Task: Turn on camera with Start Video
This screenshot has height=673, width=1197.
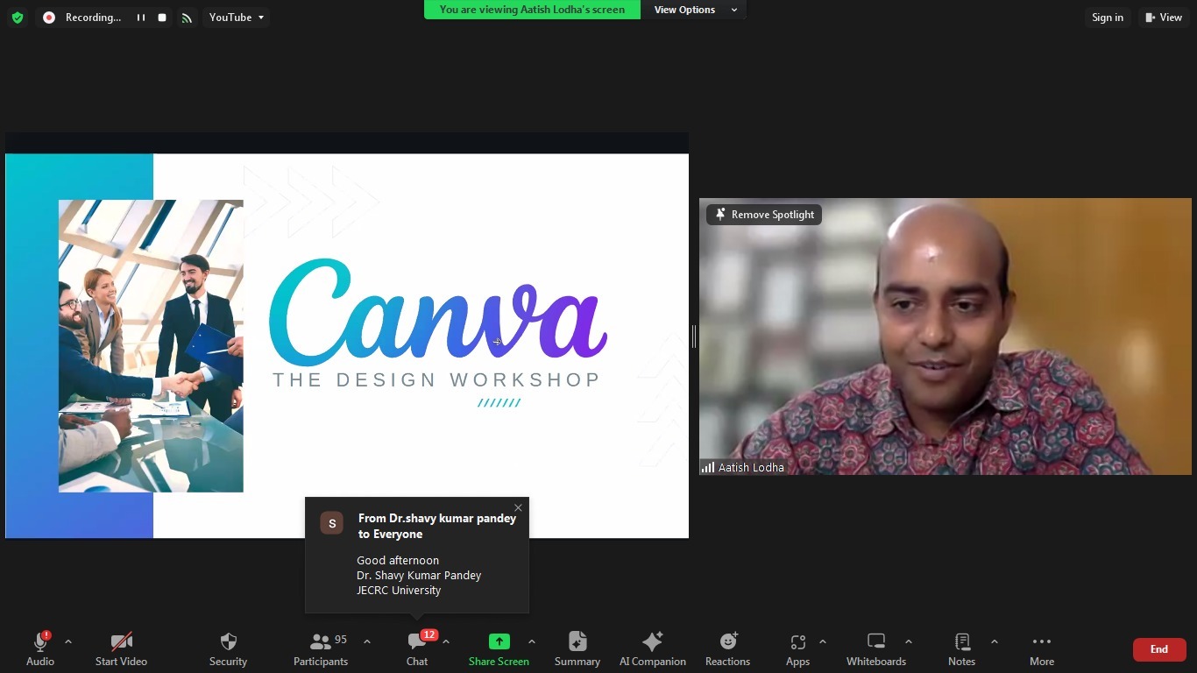Action: pos(121,648)
